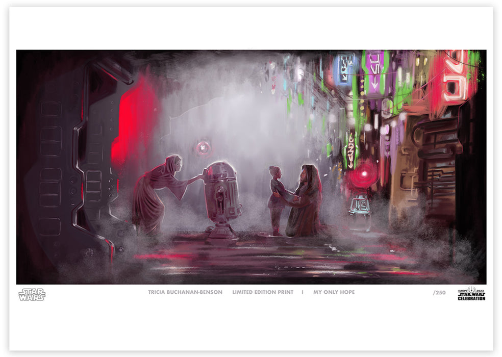
Task: Select the child standing in the street
Action: [276, 199]
